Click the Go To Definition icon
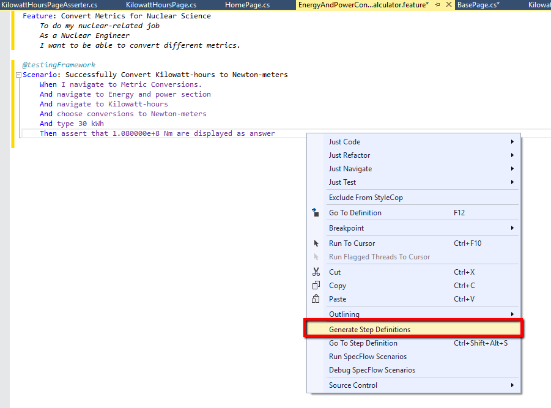Screen dimensions: 551x408 (316, 212)
